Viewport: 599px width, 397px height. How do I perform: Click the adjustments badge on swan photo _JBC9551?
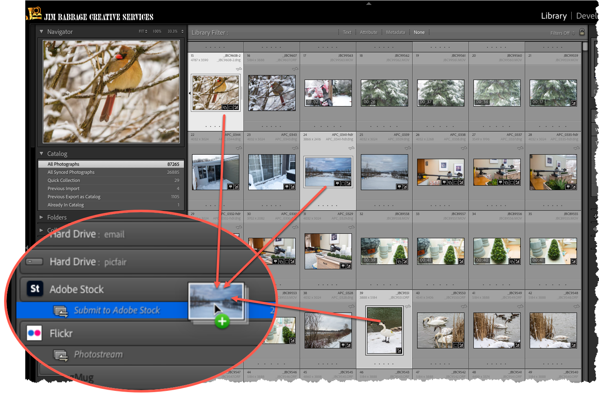point(399,351)
